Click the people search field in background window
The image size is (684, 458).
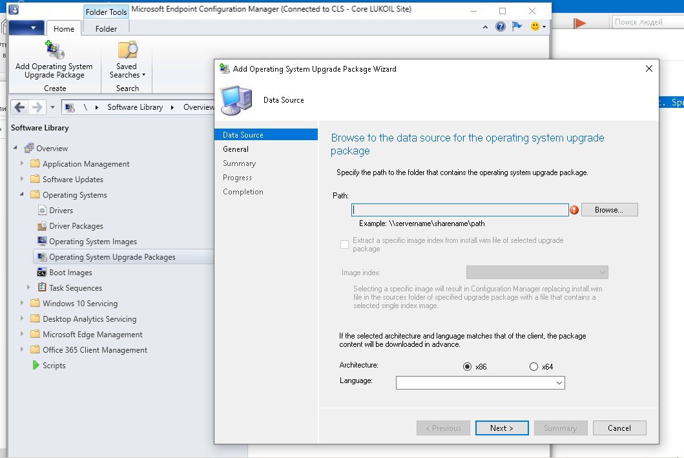click(647, 22)
